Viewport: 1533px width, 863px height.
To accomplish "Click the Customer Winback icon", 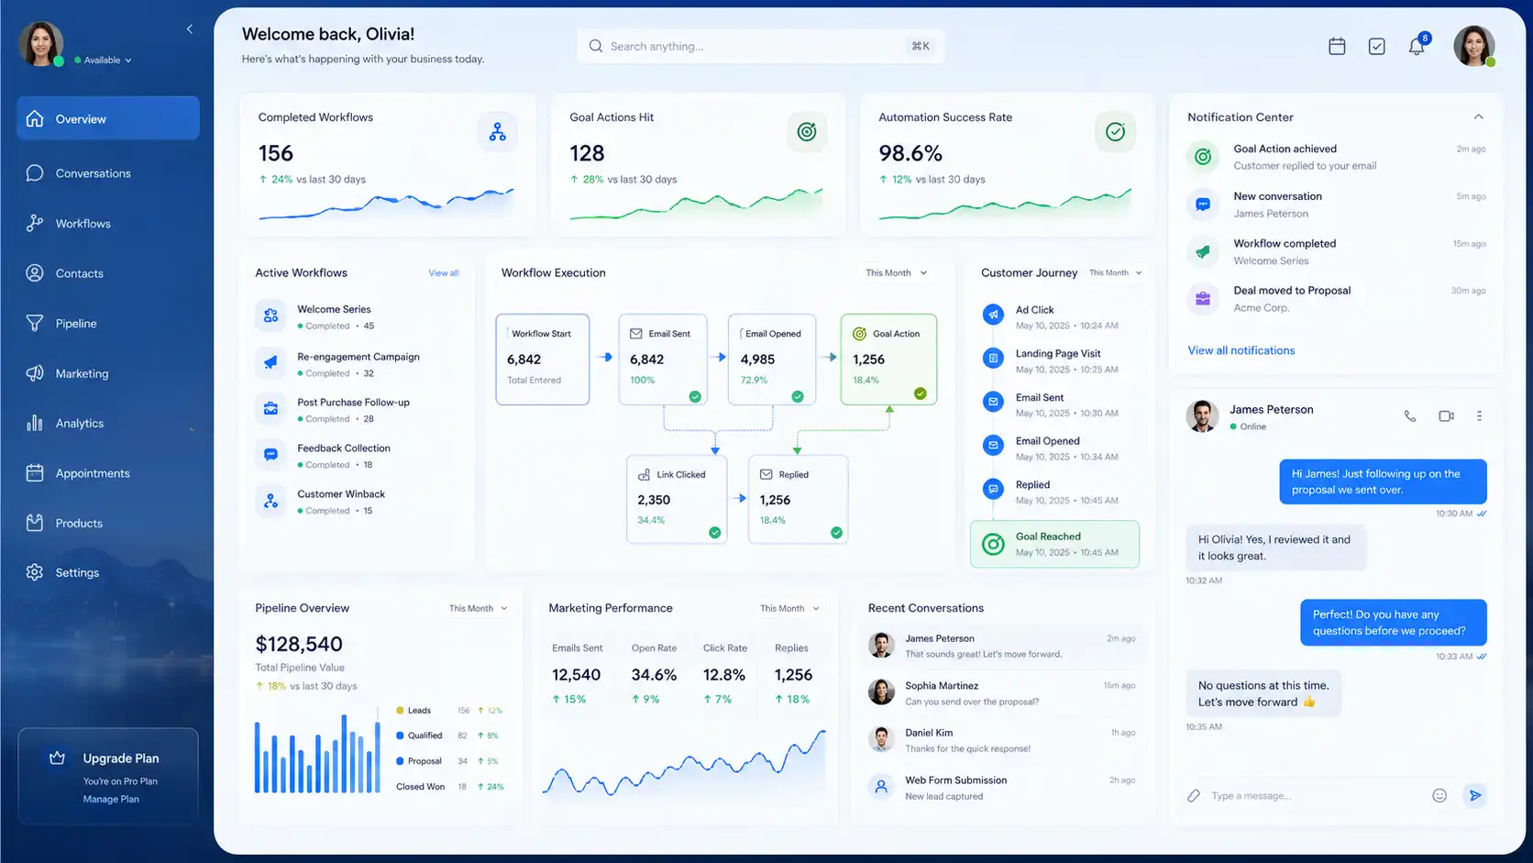I will pyautogui.click(x=270, y=501).
